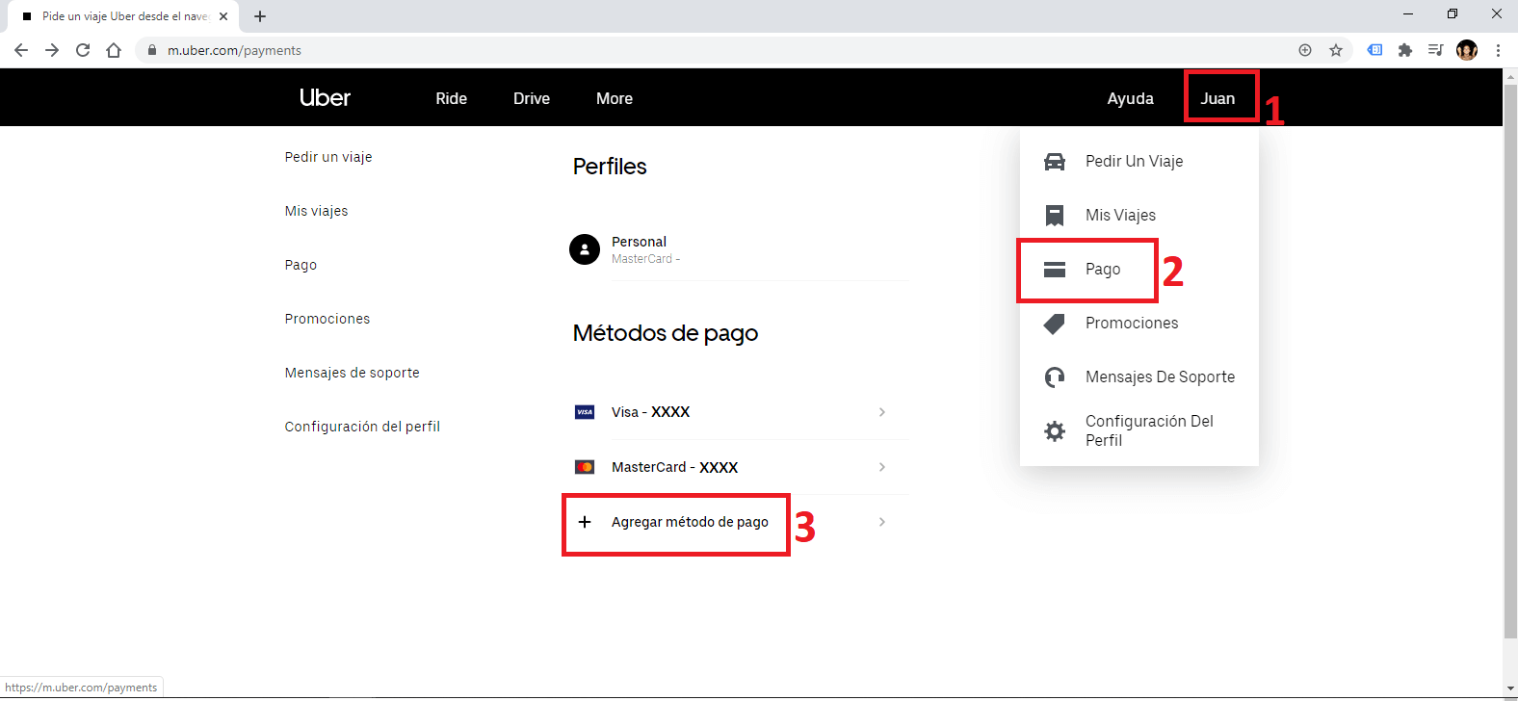This screenshot has height=701, width=1518.
Task: Open the Ride menu in header
Action: pos(451,98)
